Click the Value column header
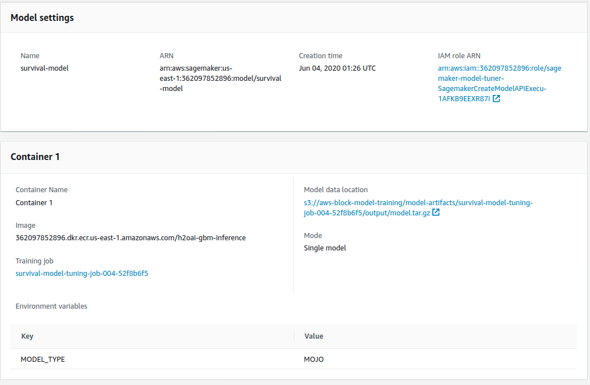The width and height of the screenshot is (590, 385). click(314, 336)
